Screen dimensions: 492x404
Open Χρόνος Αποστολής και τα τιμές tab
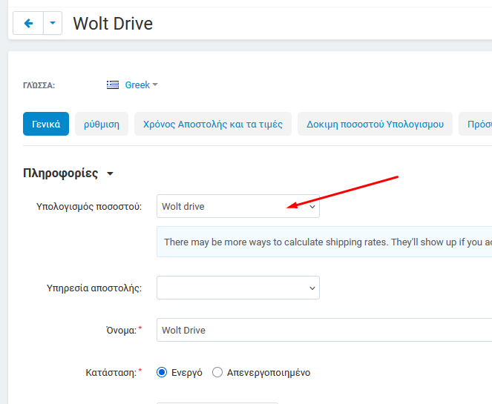click(x=213, y=124)
